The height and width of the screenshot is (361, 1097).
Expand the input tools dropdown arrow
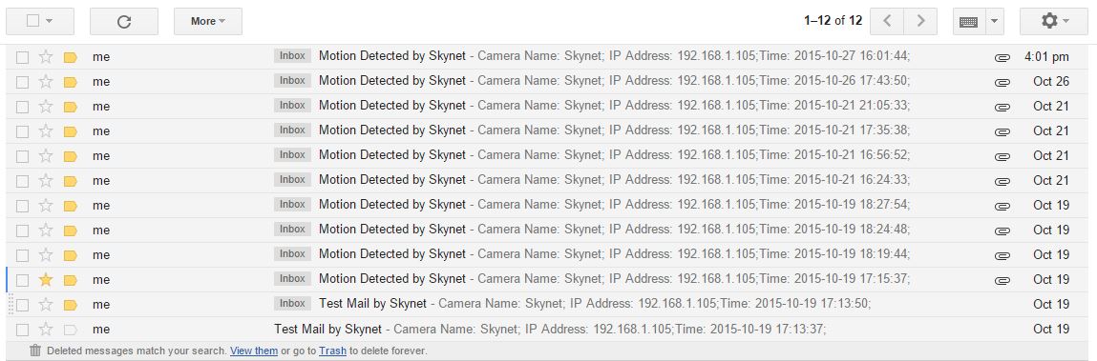click(x=995, y=22)
